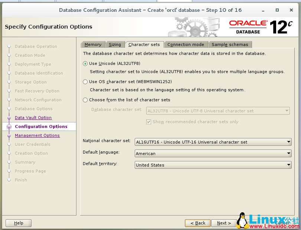The height and width of the screenshot is (230, 301).
Task: Click the Next button
Action: (224, 223)
